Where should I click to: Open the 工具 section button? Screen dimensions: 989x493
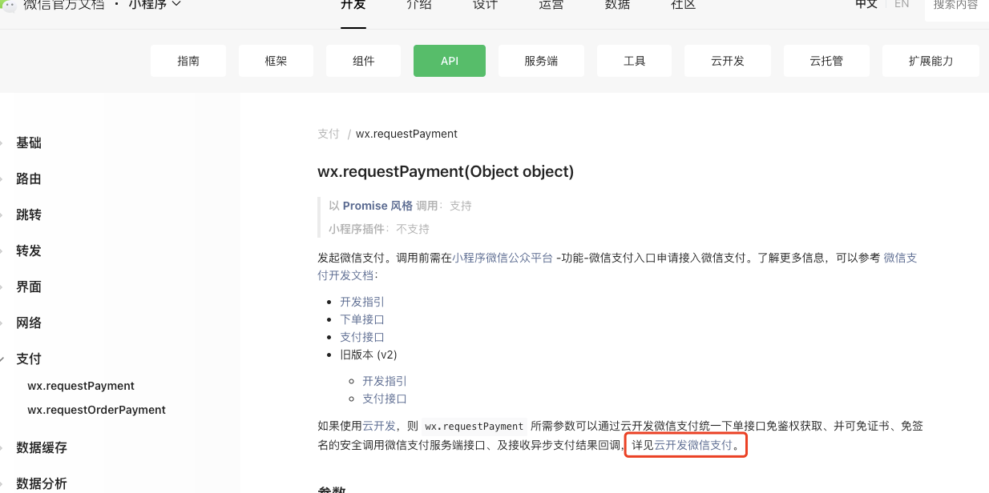click(635, 61)
